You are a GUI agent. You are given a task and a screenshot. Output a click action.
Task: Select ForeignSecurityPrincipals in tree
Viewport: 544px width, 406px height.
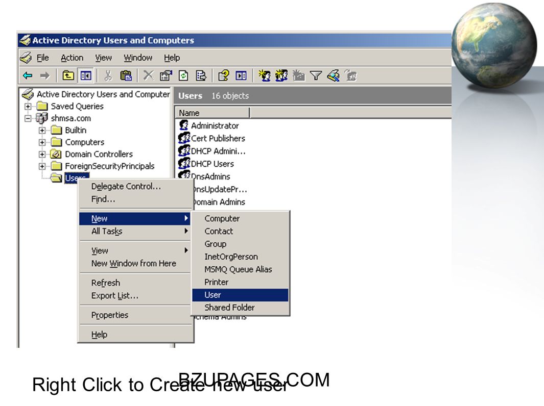110,166
